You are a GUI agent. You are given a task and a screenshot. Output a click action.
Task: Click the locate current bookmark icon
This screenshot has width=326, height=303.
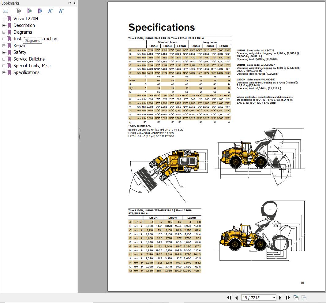40,11
